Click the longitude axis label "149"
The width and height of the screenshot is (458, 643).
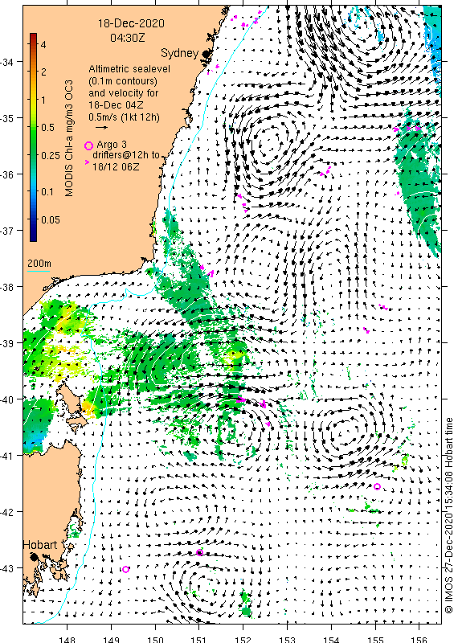pyautogui.click(x=111, y=639)
